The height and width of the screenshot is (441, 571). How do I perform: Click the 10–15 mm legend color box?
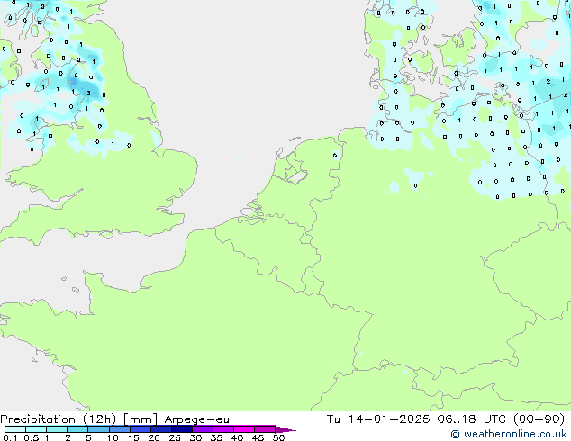point(119,429)
